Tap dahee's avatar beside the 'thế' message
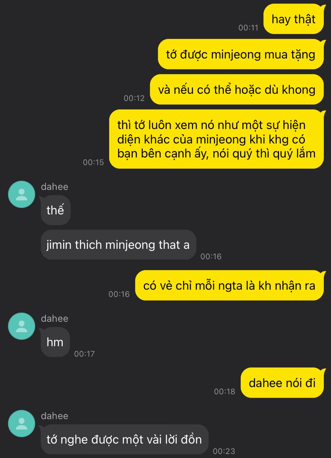Image resolution: width=331 pixels, height=458 pixels. tap(22, 194)
